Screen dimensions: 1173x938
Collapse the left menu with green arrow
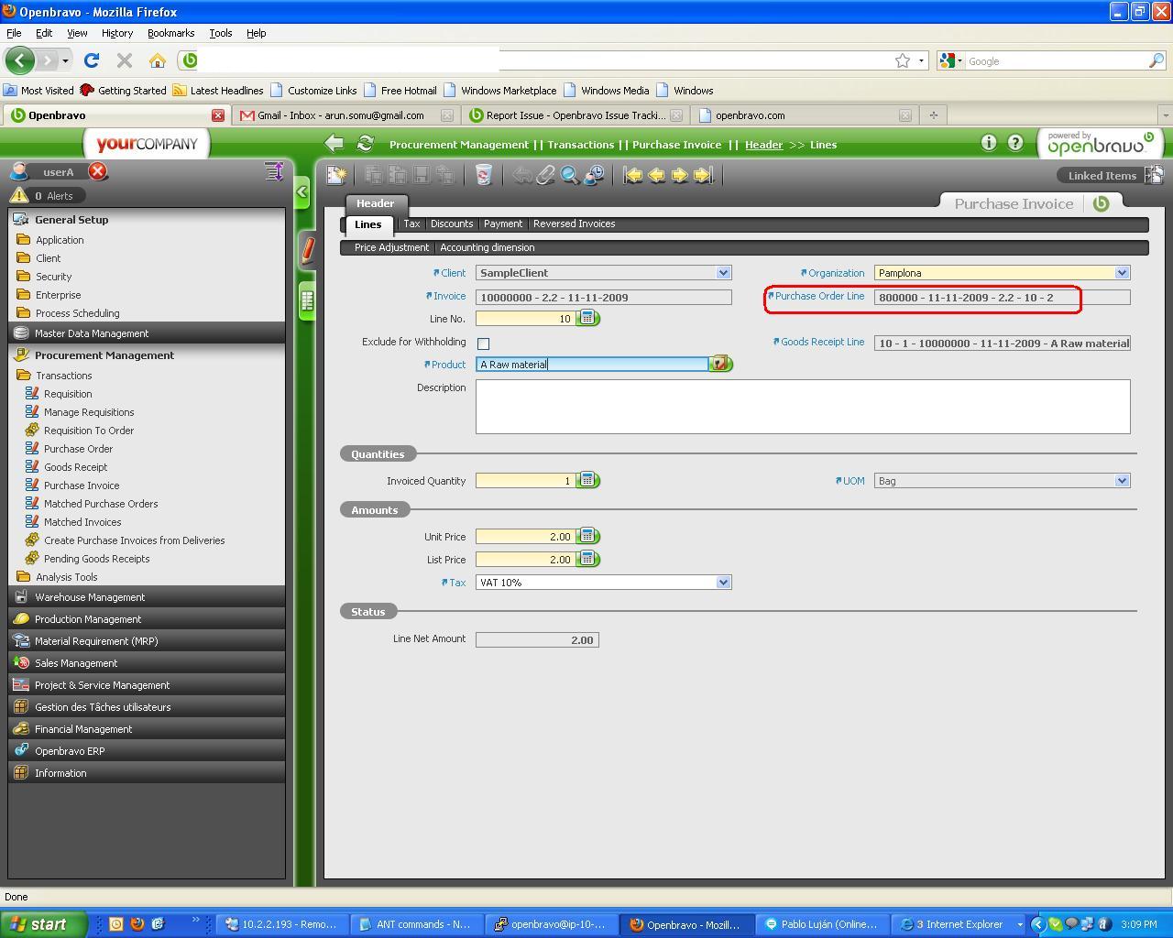tap(301, 192)
